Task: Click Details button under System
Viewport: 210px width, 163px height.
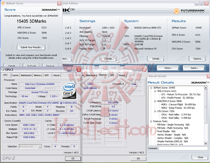Action: [x=156, y=59]
